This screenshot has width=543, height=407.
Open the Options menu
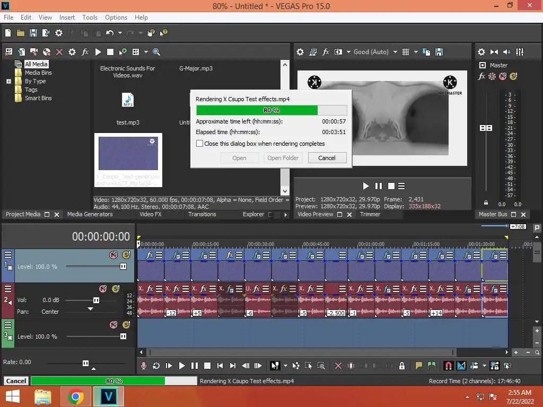[x=116, y=17]
